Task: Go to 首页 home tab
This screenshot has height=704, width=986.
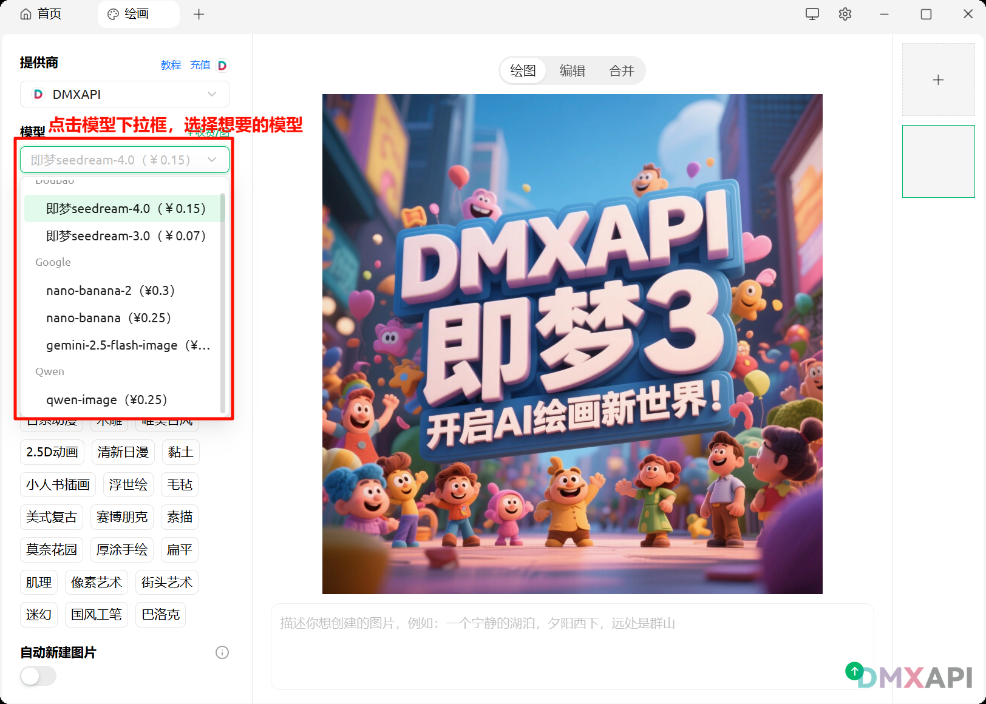Action: (x=41, y=14)
